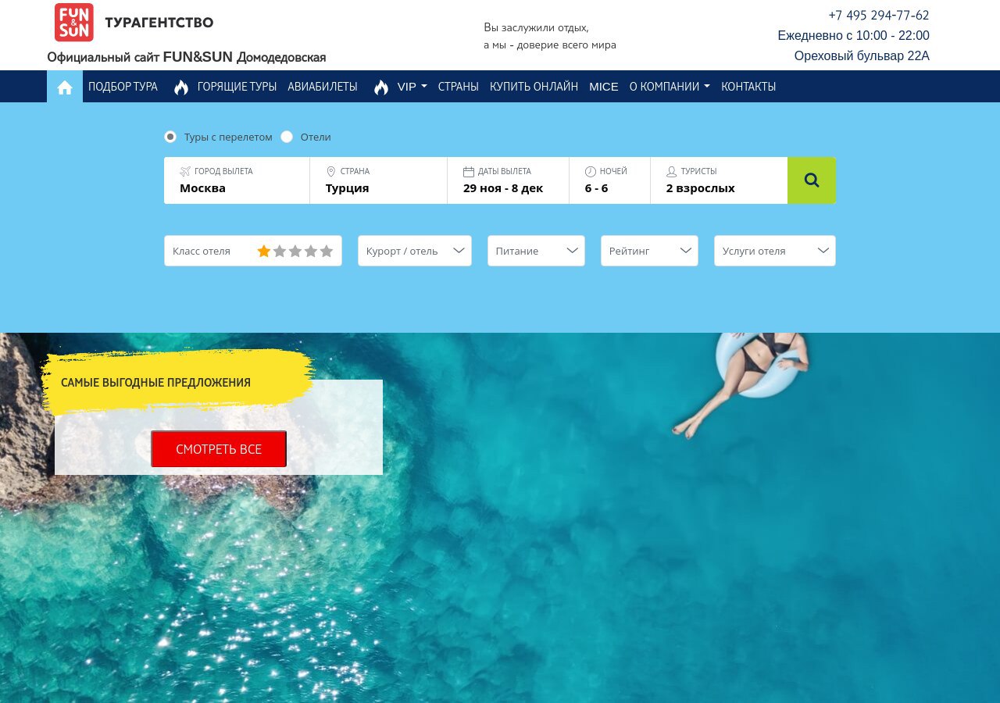Click the location pin icon in Страна field
The width and height of the screenshot is (1000, 703).
coord(331,171)
